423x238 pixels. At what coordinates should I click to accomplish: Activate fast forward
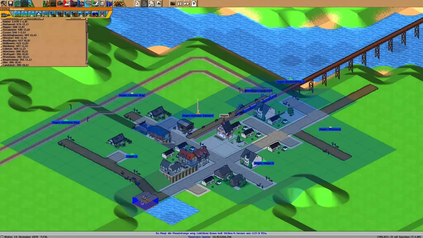point(187,3)
